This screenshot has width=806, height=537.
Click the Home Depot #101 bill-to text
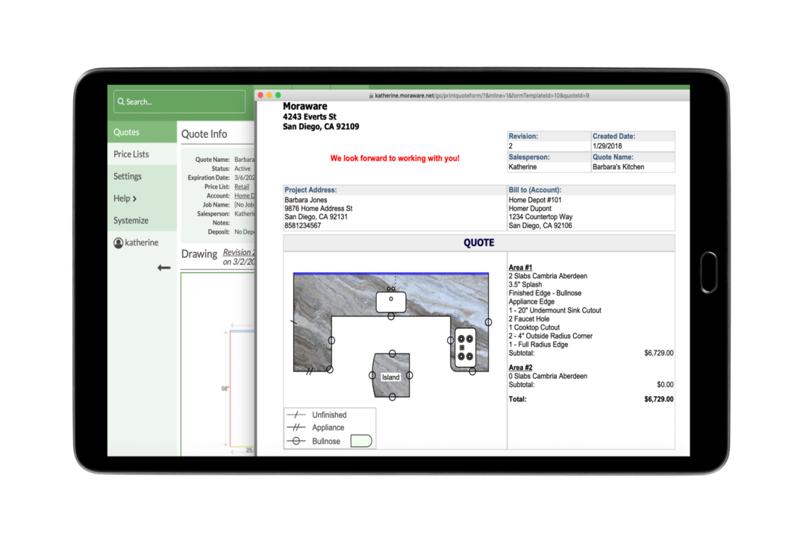pyautogui.click(x=534, y=200)
